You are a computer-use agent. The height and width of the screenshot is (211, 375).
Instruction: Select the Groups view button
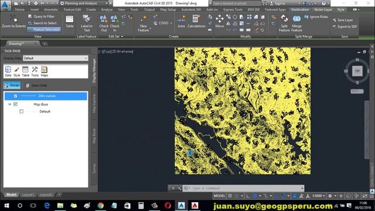pos(12,85)
